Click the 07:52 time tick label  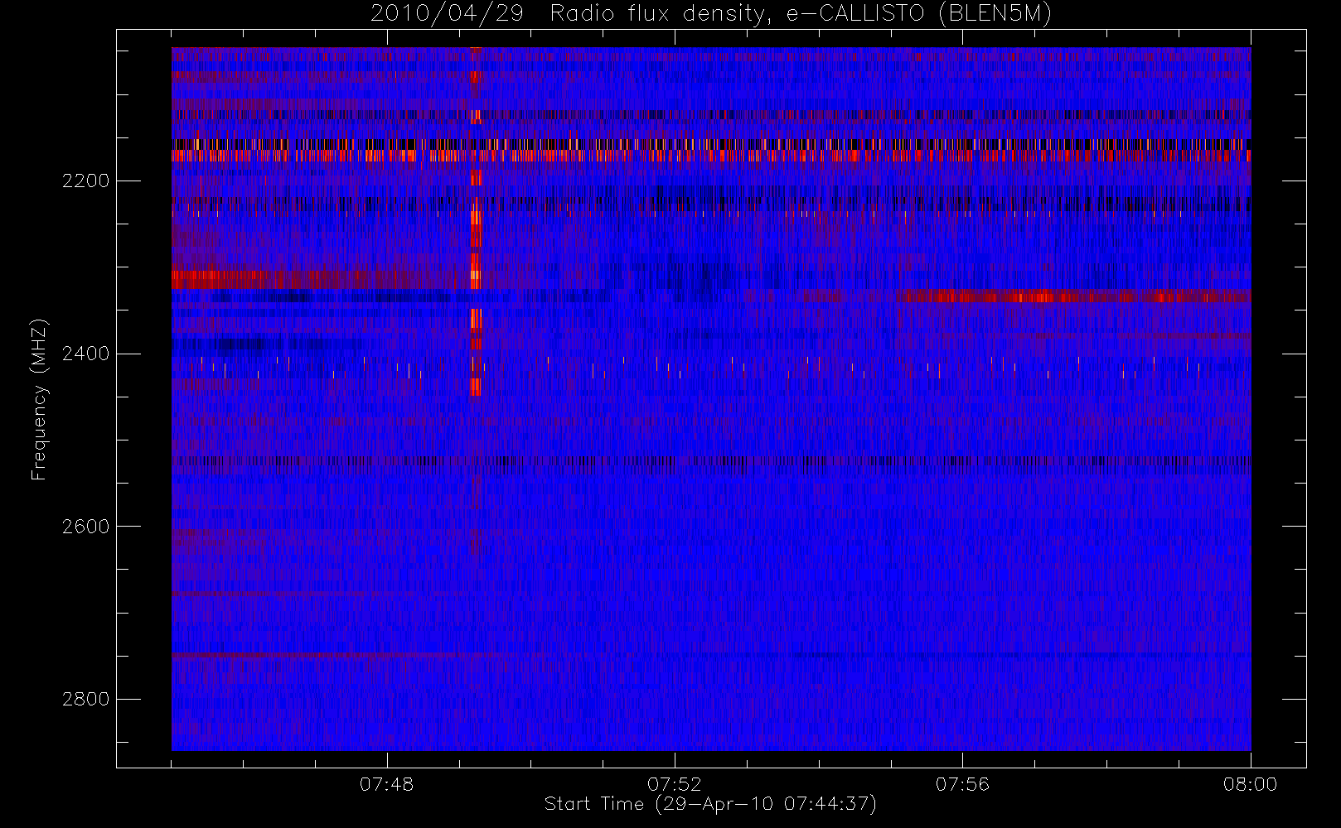pyautogui.click(x=675, y=784)
